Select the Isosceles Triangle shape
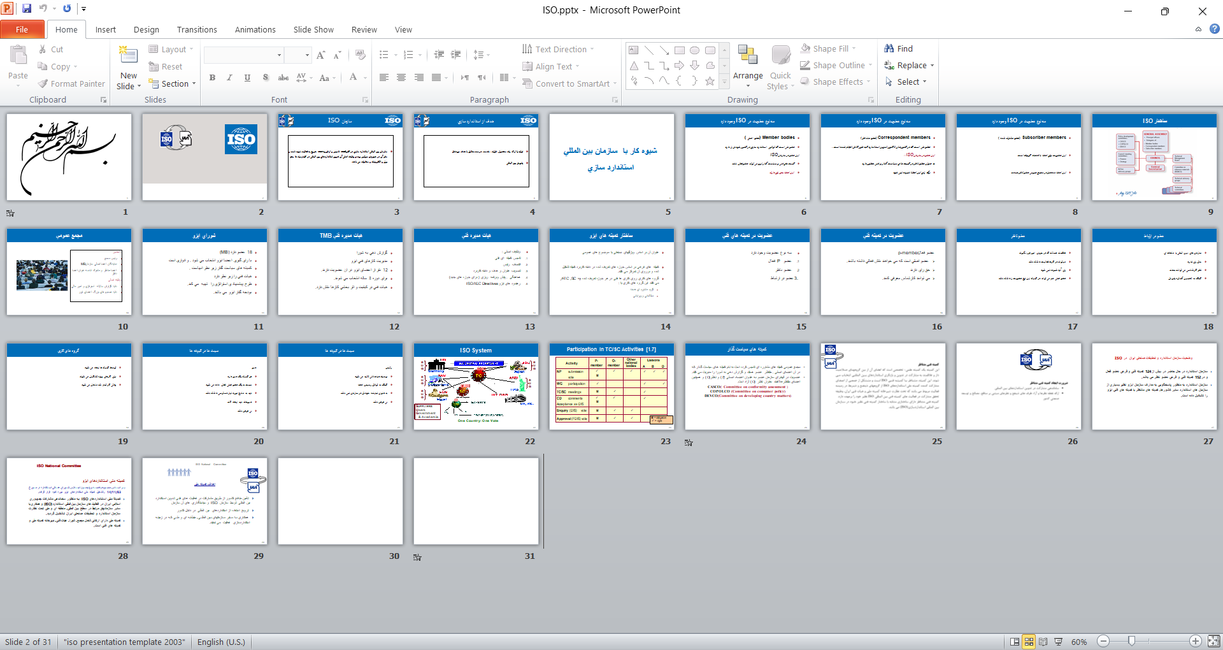Viewport: 1223px width, 650px height. 634,66
